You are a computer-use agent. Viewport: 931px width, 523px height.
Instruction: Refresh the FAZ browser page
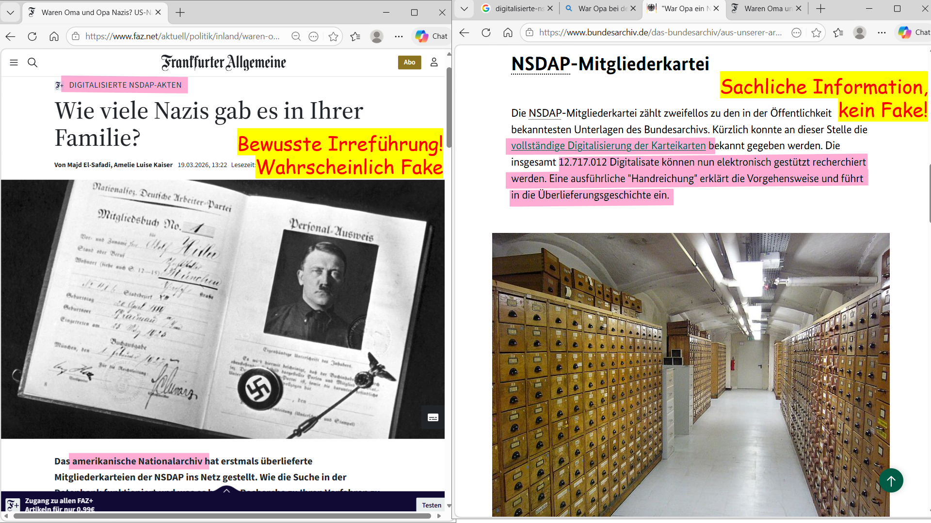[32, 36]
